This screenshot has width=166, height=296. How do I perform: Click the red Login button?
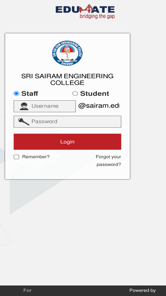click(67, 142)
